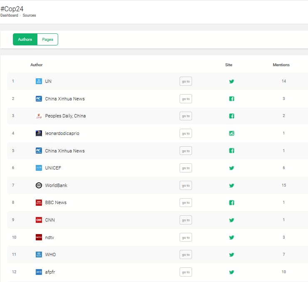
Task: Click the UNICEF avatar logo
Action: pos(39,168)
